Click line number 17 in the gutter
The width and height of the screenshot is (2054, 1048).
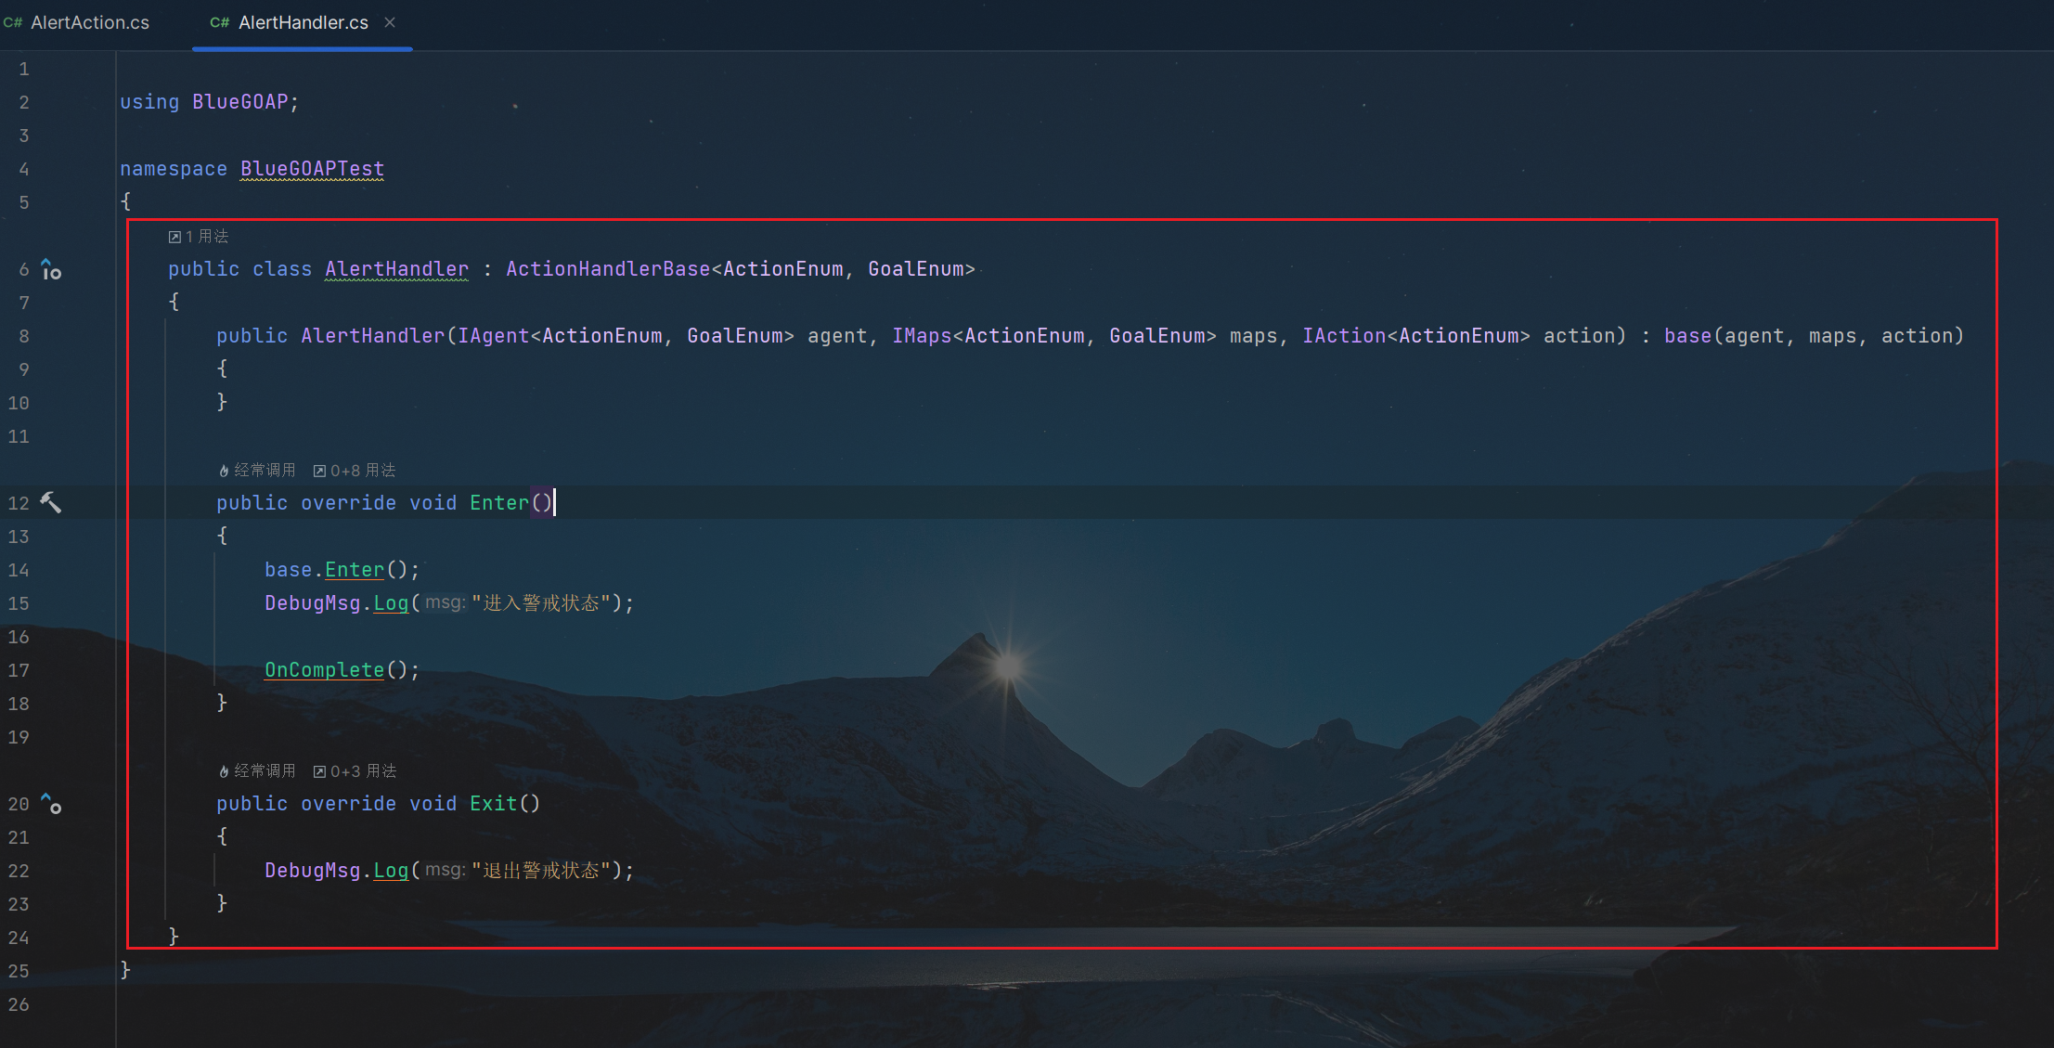coord(19,670)
